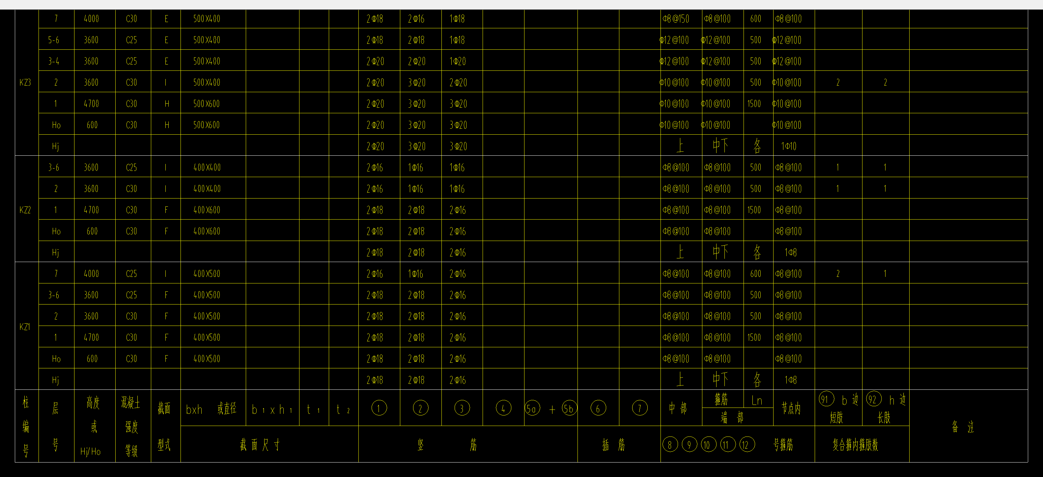Screen dimensions: 1043x477
Task: Click the "号箍筋" header text
Action: pyautogui.click(x=783, y=445)
